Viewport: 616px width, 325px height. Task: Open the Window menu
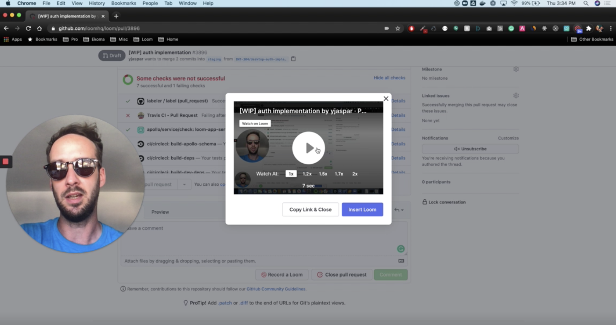coord(188,3)
